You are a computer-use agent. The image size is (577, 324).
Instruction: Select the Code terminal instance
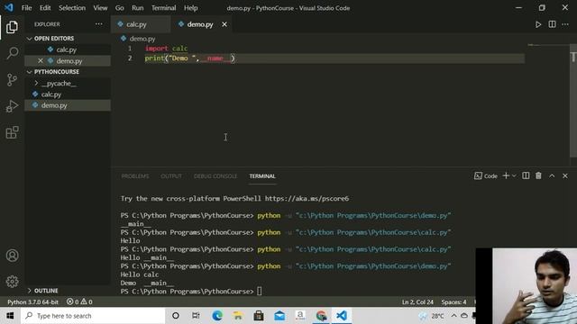[486, 176]
